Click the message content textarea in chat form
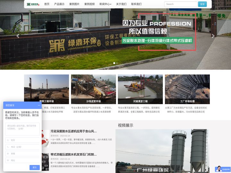This screenshot has width=231, height=173. pyautogui.click(x=22, y=129)
